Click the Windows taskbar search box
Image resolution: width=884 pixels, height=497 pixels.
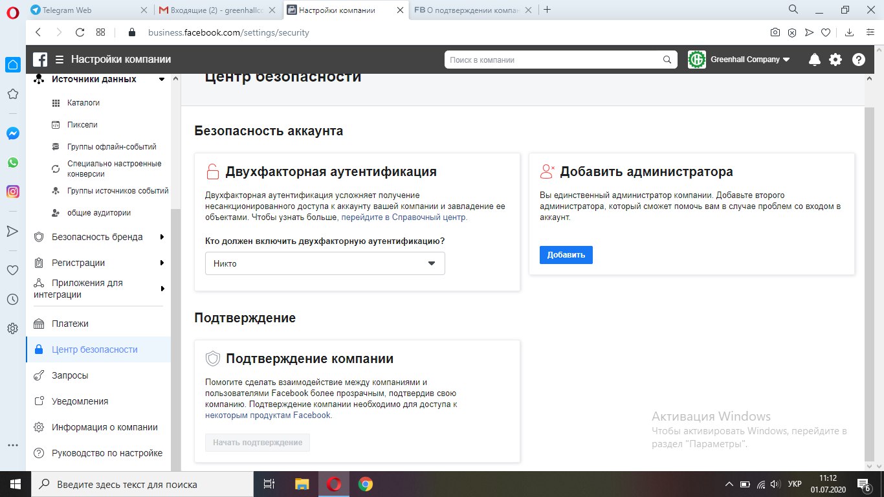coord(142,484)
